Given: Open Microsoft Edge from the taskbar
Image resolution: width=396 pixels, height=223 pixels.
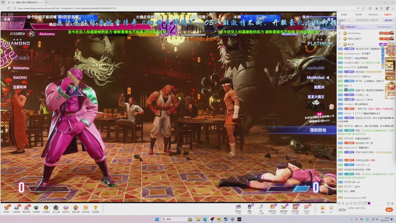Looking at the screenshot, I should click(x=205, y=219).
